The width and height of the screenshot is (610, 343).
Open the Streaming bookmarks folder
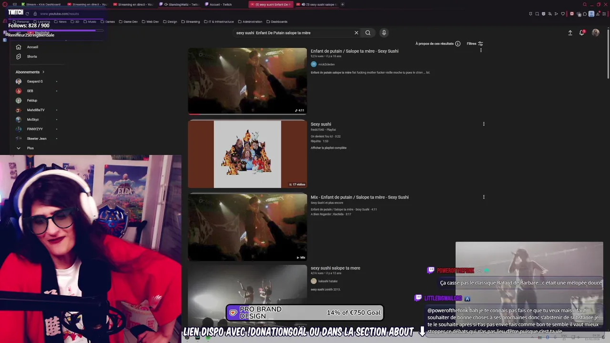[x=190, y=21]
